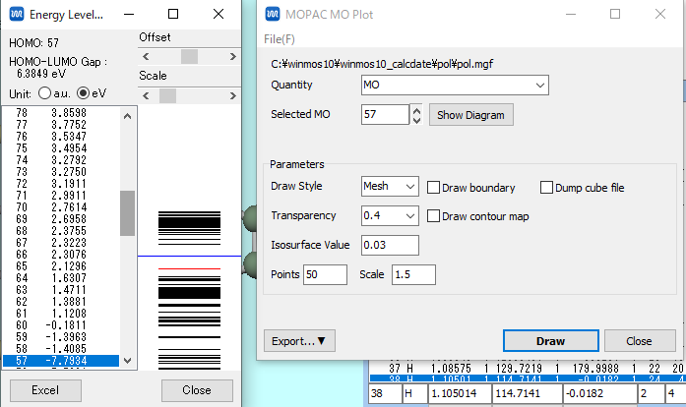Select orbital 72 with energy 3.1911
Viewport: 686px width, 407px height.
pyautogui.click(x=61, y=184)
